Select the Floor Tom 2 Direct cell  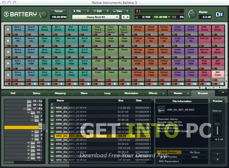click(x=98, y=30)
